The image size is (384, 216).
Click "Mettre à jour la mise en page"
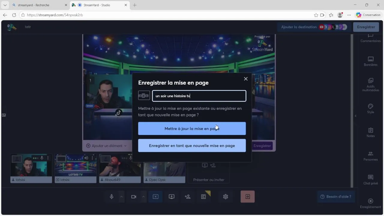point(192,128)
